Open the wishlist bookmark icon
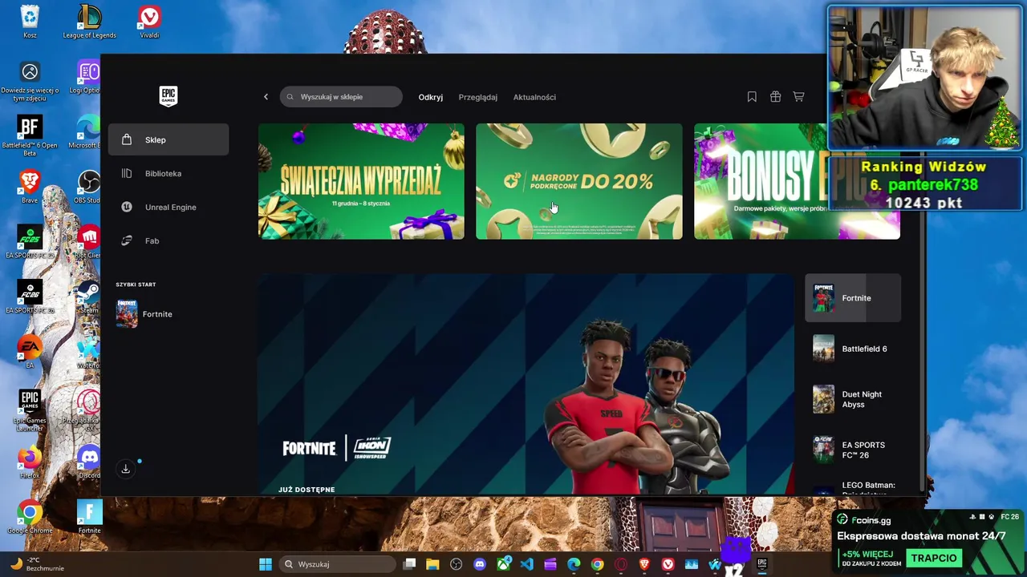 (x=752, y=97)
